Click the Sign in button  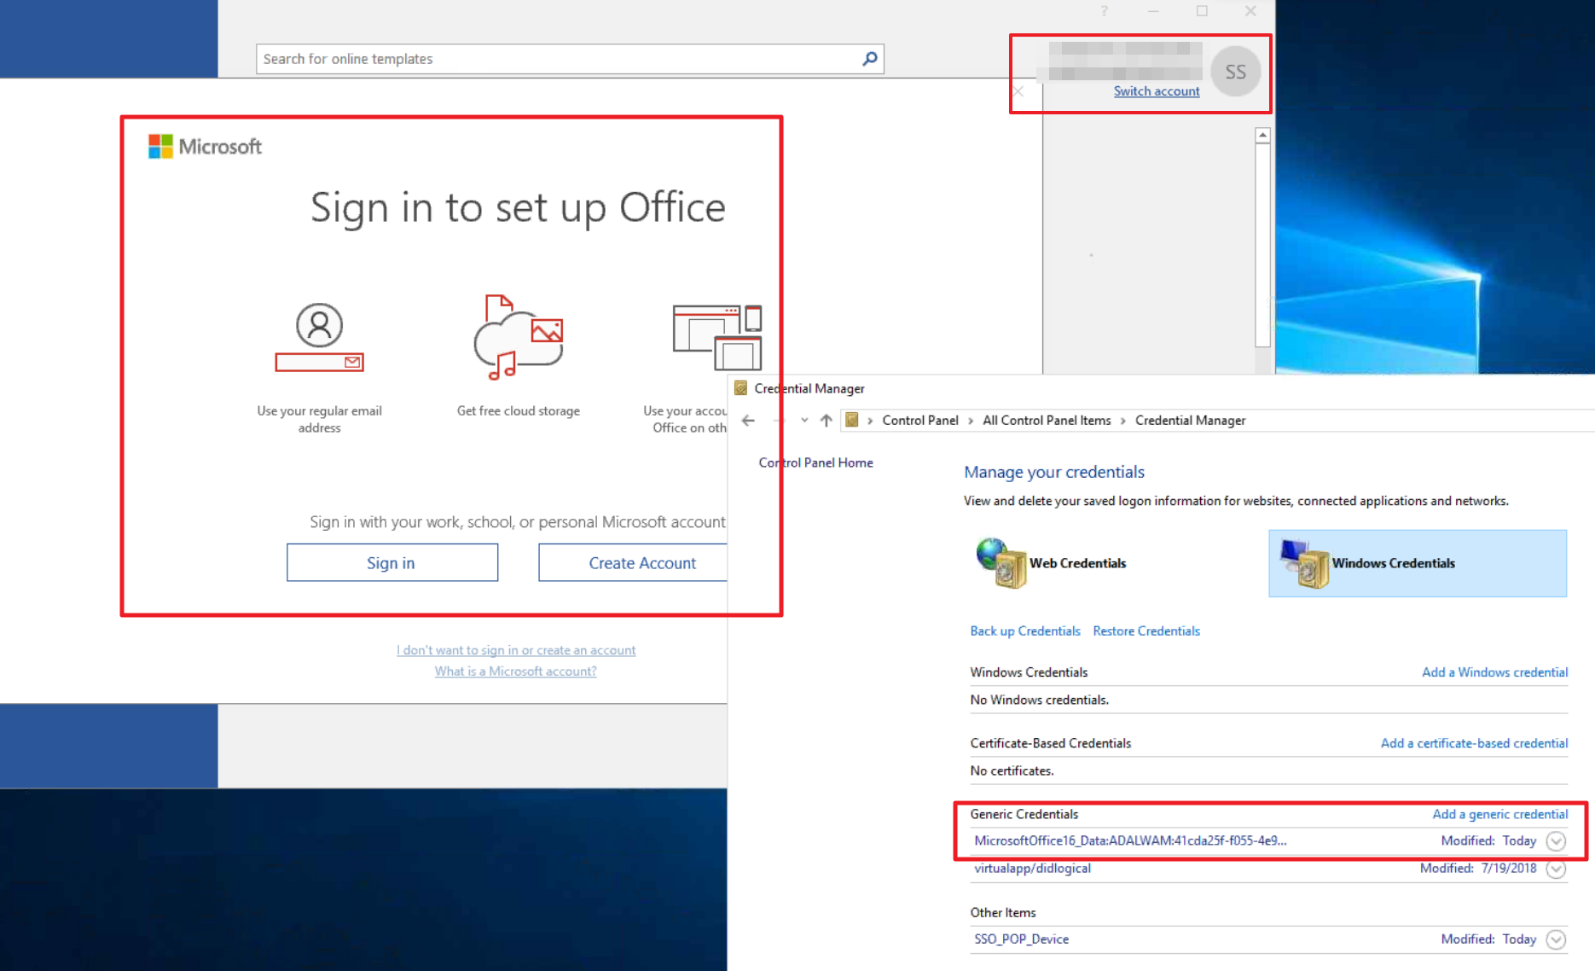pyautogui.click(x=391, y=563)
